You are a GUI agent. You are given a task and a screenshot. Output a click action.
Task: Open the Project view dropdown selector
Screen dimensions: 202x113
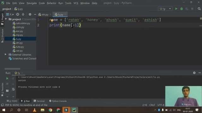click(x=10, y=14)
